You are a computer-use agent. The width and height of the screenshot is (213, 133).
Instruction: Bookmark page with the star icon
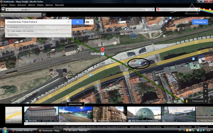[147, 10]
